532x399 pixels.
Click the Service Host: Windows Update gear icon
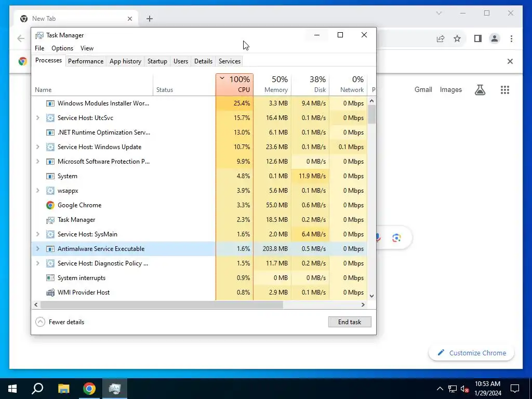tap(50, 147)
